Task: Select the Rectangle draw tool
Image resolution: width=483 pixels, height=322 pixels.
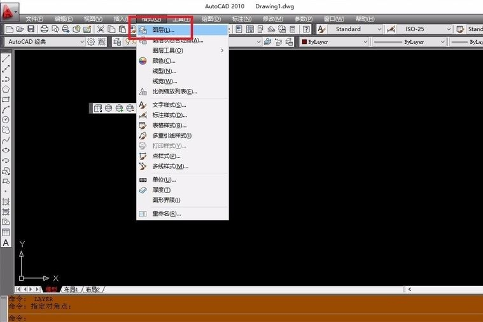Action: pos(6,99)
